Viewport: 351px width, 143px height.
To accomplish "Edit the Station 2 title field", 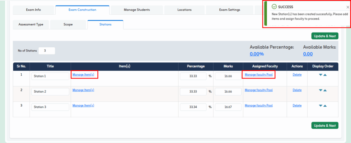I will (x=50, y=92).
